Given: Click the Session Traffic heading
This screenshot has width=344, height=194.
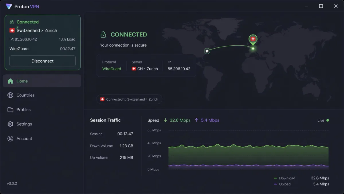Looking at the screenshot, I should (x=105, y=120).
